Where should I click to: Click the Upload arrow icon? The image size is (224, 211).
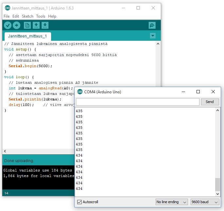point(16,25)
